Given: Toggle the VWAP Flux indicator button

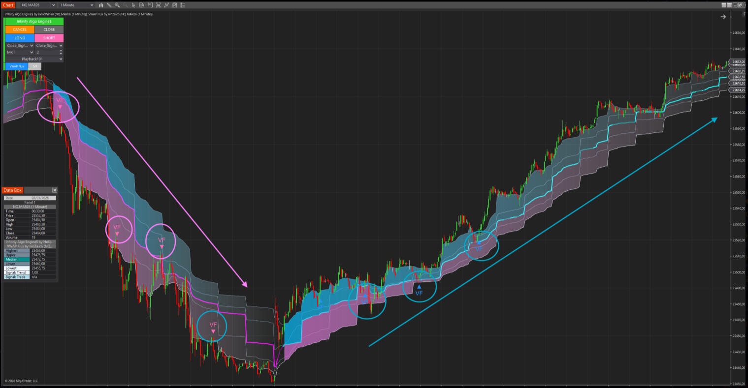Looking at the screenshot, I should tap(17, 66).
